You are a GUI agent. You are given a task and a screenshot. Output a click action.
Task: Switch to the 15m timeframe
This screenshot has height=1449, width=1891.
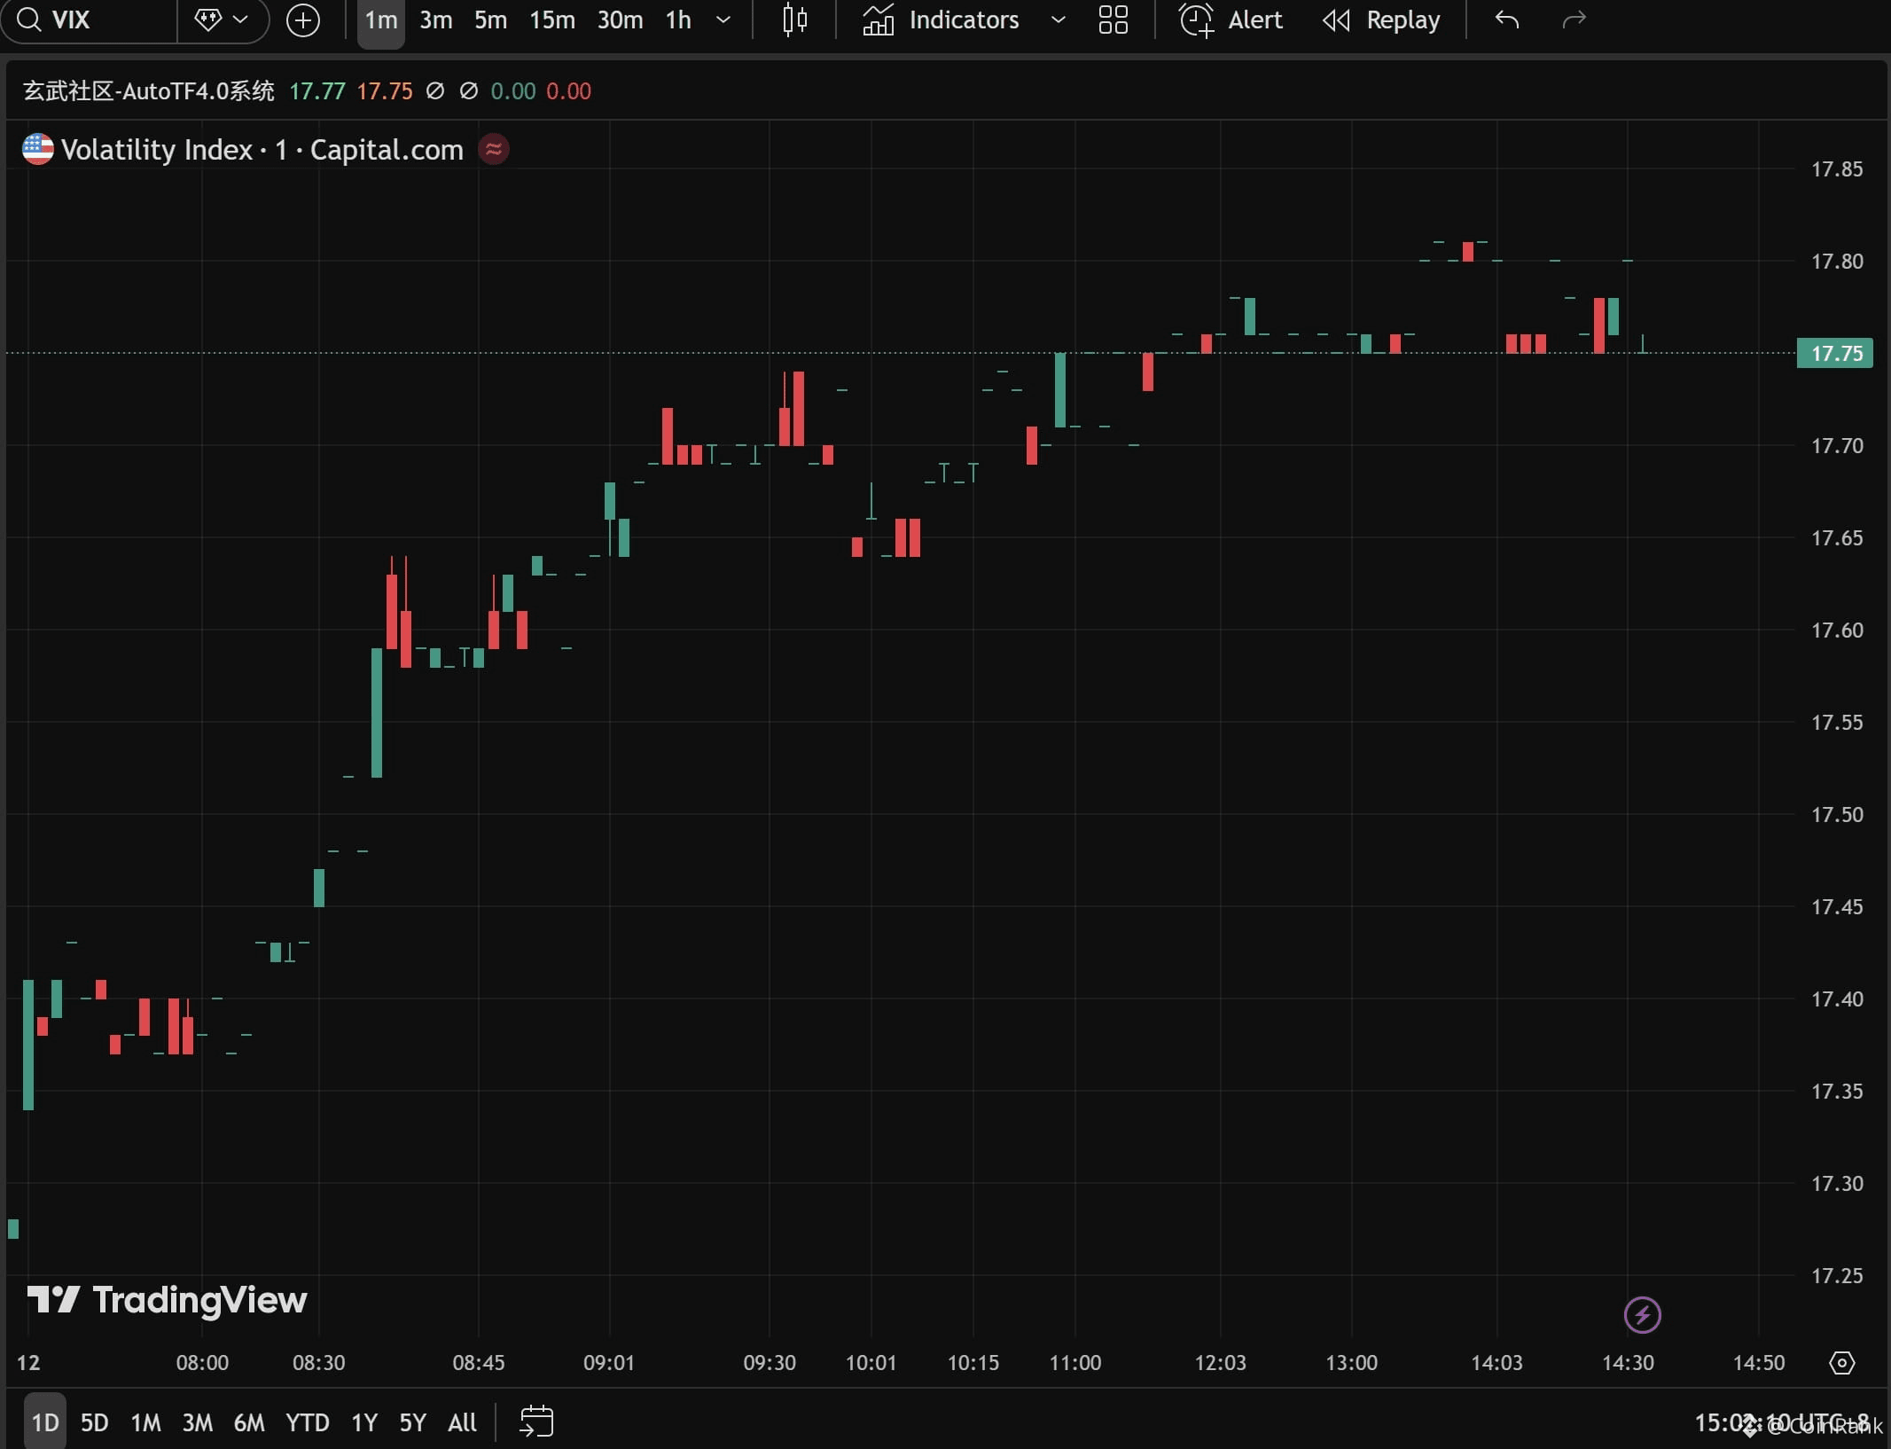click(551, 20)
